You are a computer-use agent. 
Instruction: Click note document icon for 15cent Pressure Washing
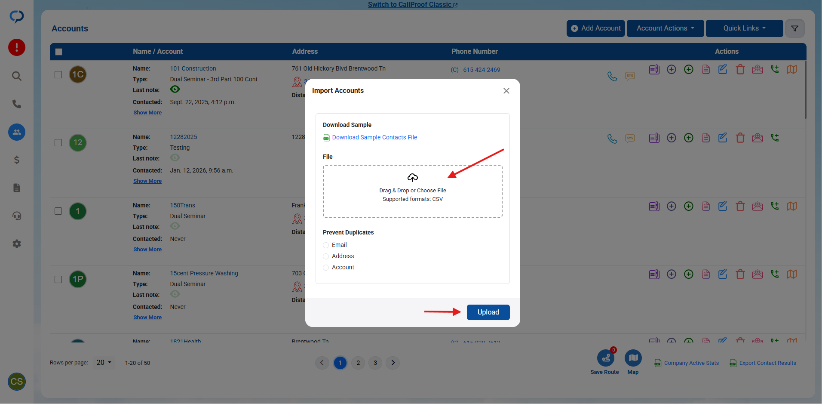[x=706, y=274]
